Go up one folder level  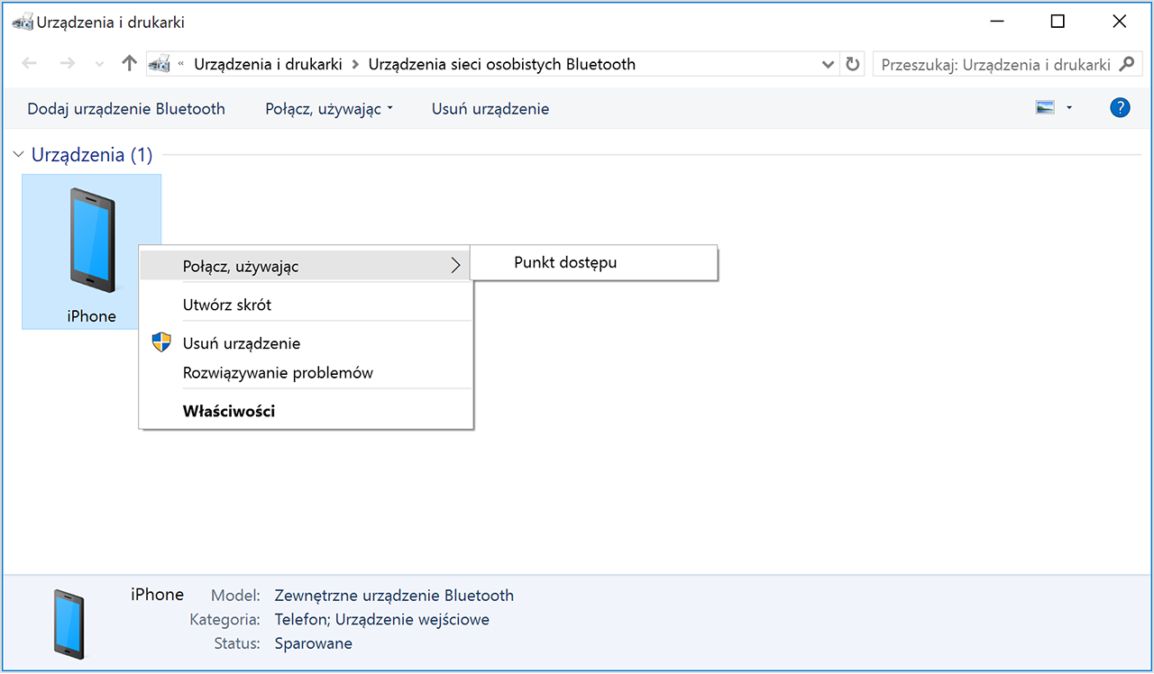click(x=129, y=64)
